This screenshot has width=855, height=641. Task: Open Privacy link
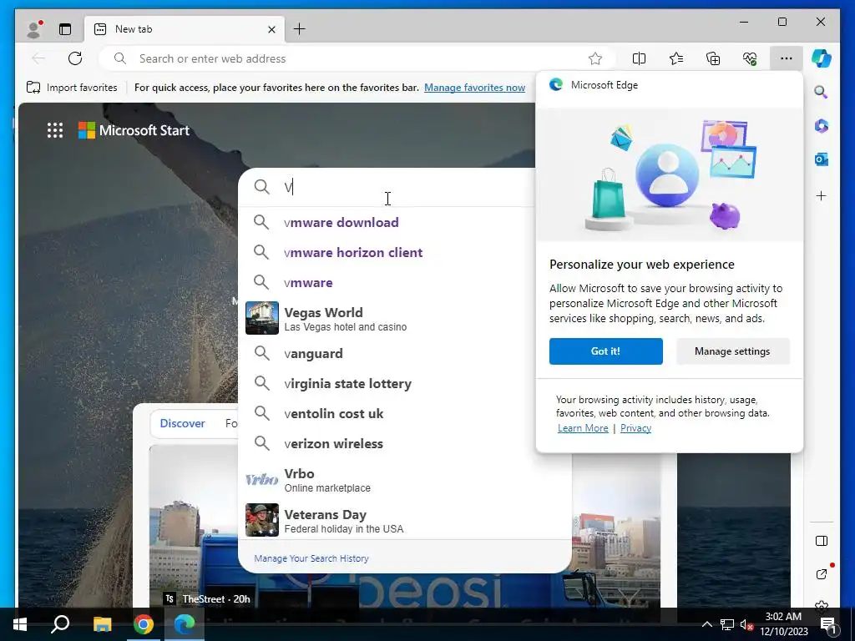[635, 428]
